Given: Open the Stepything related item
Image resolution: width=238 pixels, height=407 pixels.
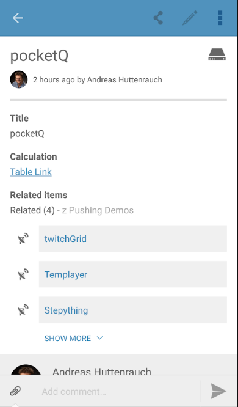Looking at the screenshot, I should pos(133,310).
